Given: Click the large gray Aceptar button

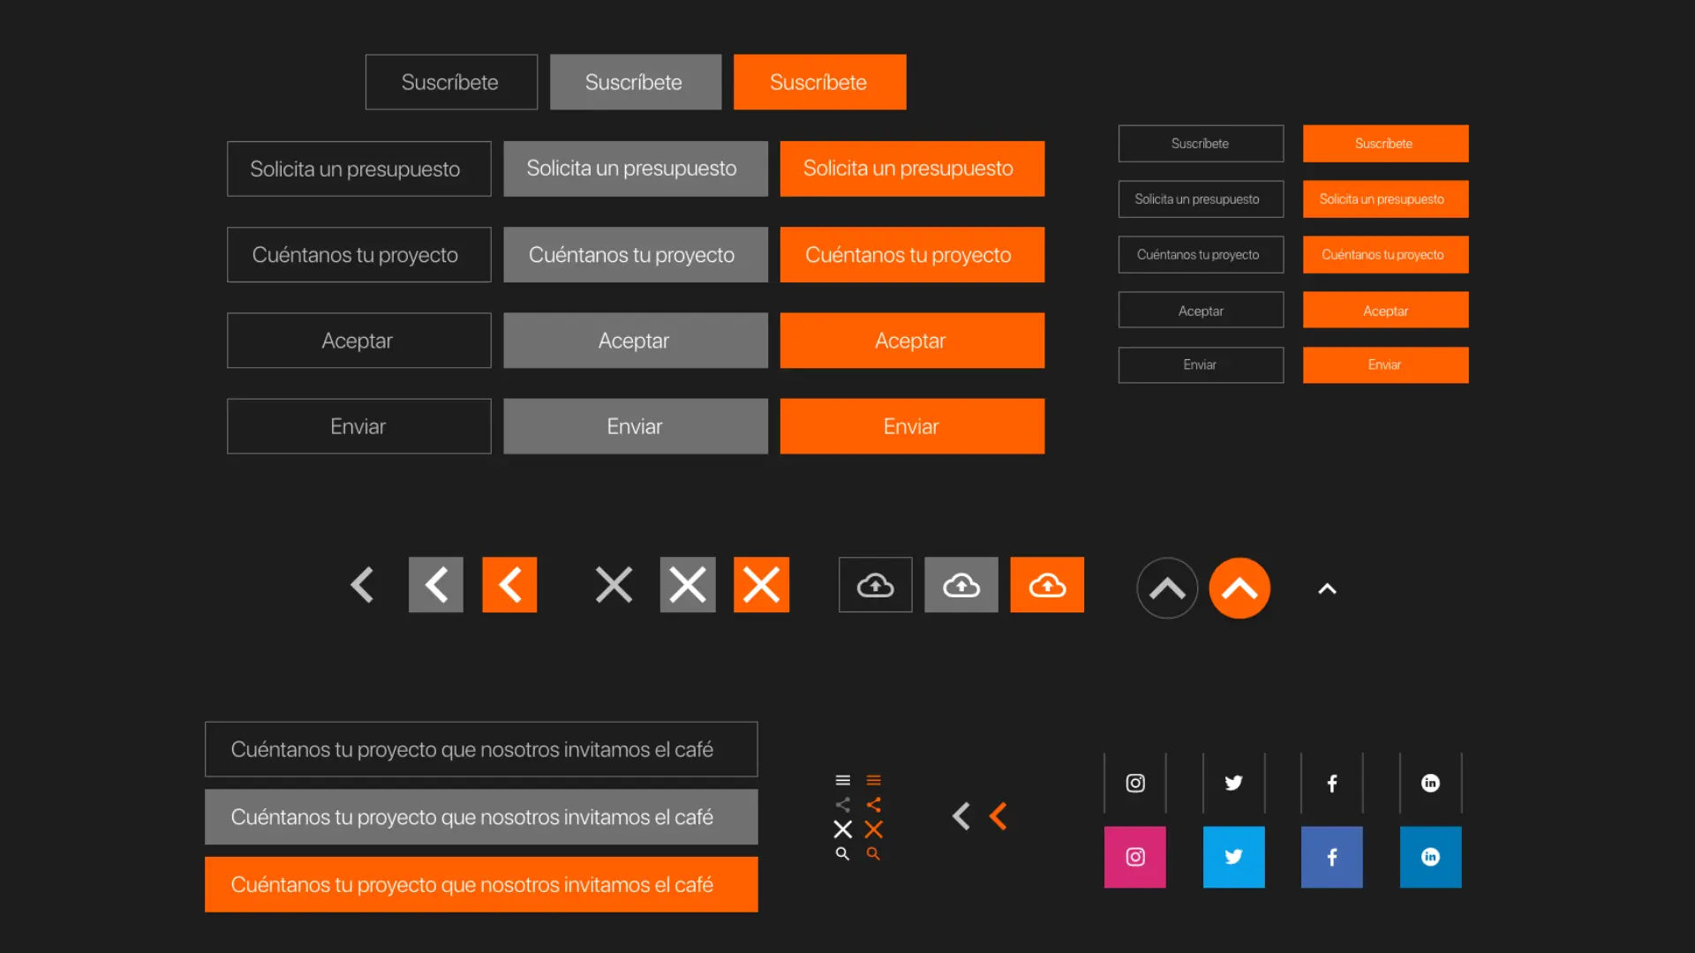Looking at the screenshot, I should pyautogui.click(x=636, y=341).
